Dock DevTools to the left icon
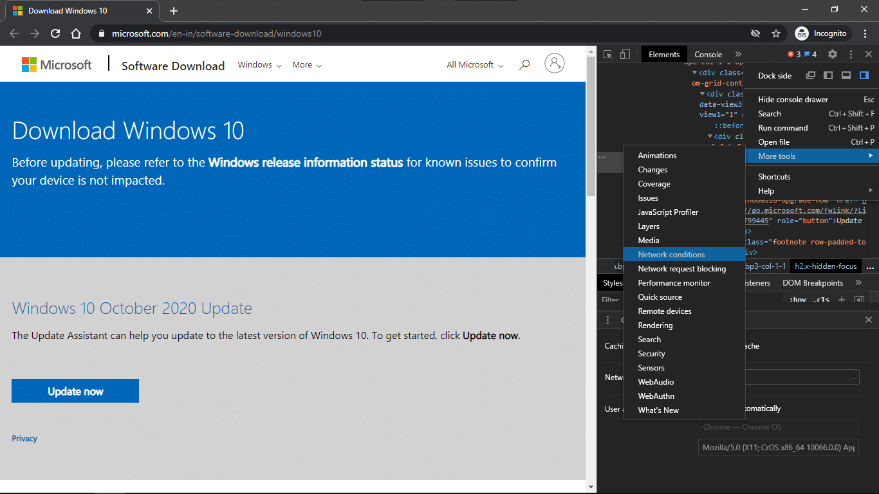 [829, 75]
